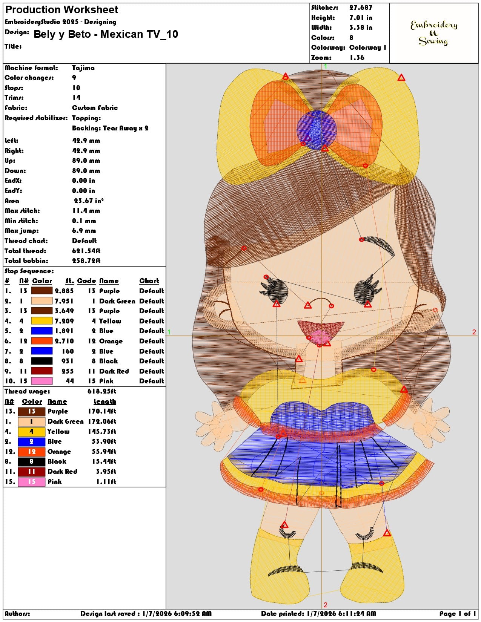Viewport: 481px width, 622px height.
Task: Click the Stitches value 27.687
Action: [x=361, y=8]
